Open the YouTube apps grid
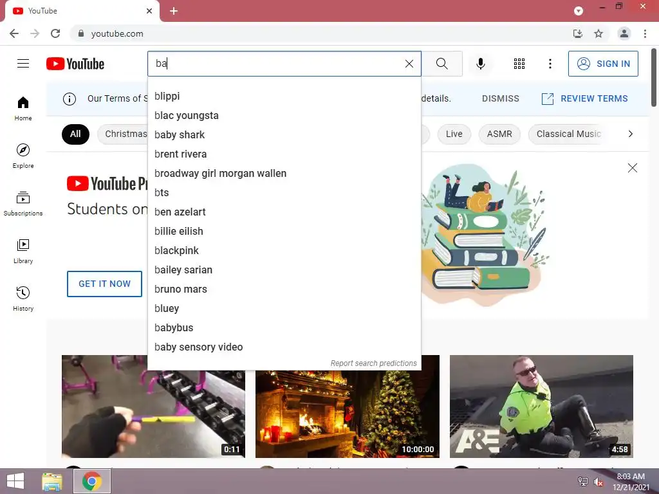The height and width of the screenshot is (494, 659). [519, 64]
